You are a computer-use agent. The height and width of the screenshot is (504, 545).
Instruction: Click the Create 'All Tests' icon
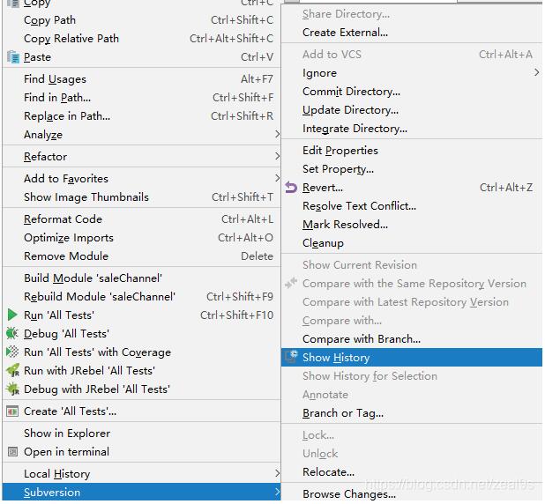(12, 411)
